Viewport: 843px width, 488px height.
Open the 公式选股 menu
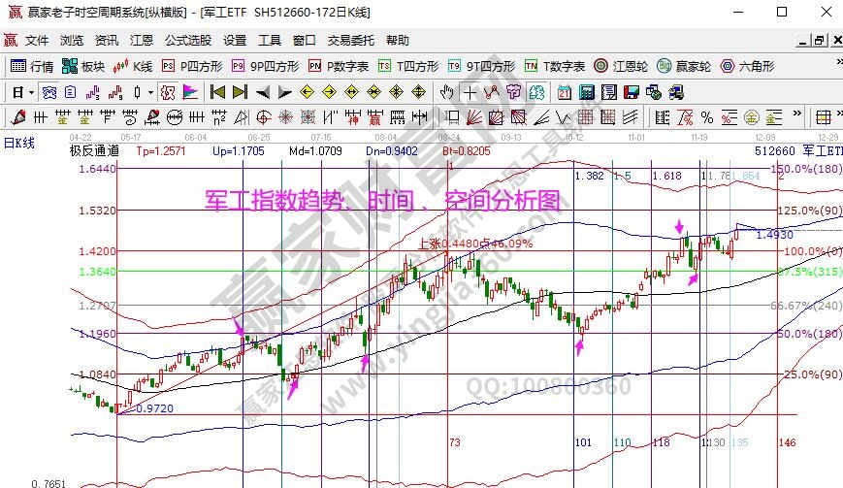187,41
